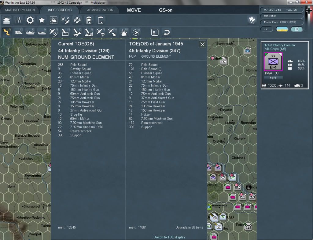Select the F2 rail transport mode
313x240 pixels.
[19, 32]
